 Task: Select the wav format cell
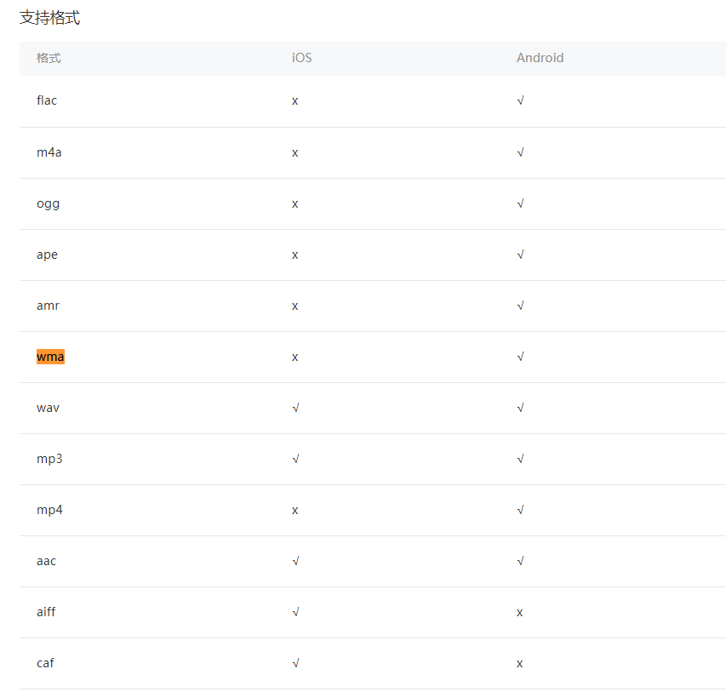49,408
